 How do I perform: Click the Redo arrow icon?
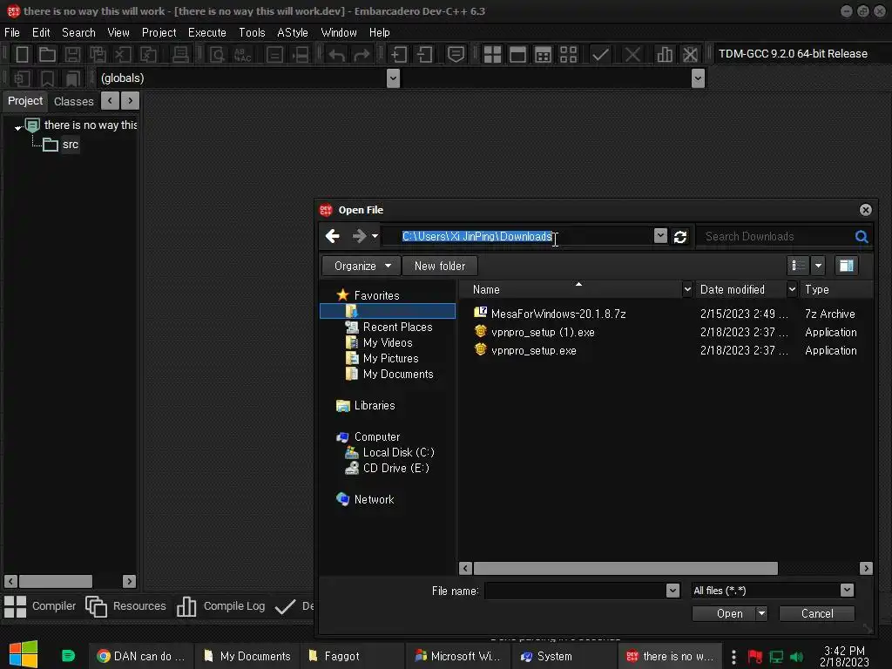[x=362, y=55]
